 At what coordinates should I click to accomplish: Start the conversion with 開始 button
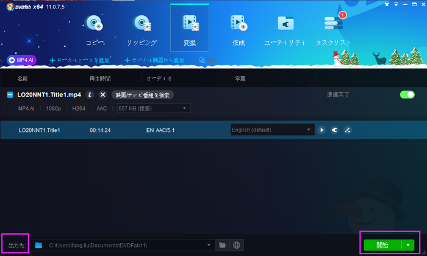[x=382, y=245]
